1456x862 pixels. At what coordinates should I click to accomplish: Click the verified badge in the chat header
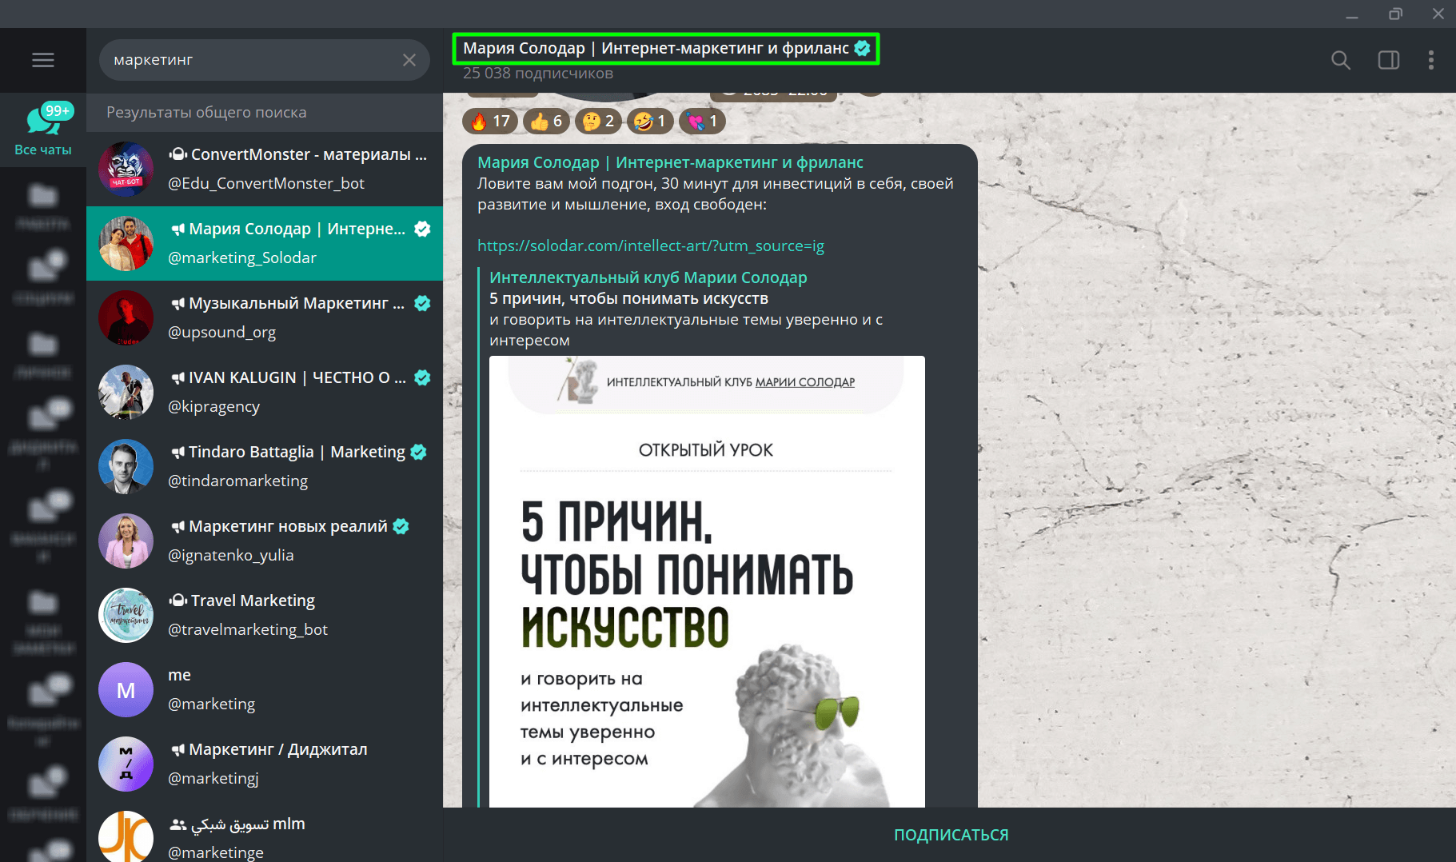click(x=862, y=48)
